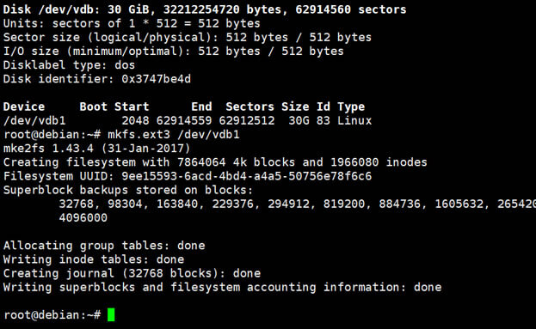This screenshot has width=536, height=329.
Task: Click the Sectors column header
Action: point(250,107)
